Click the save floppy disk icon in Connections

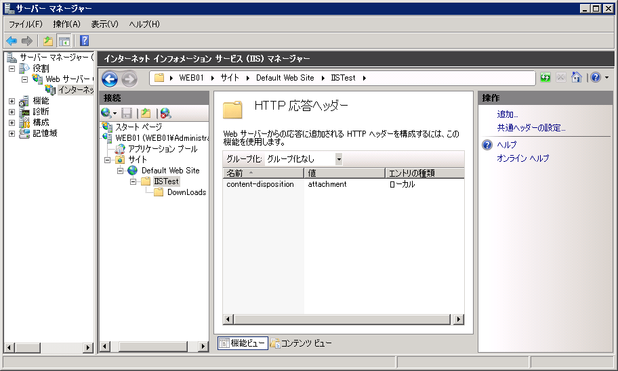point(127,113)
